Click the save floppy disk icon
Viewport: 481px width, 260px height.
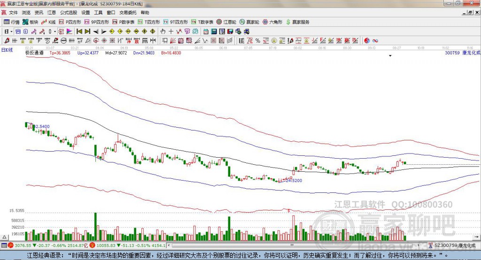click(x=230, y=31)
